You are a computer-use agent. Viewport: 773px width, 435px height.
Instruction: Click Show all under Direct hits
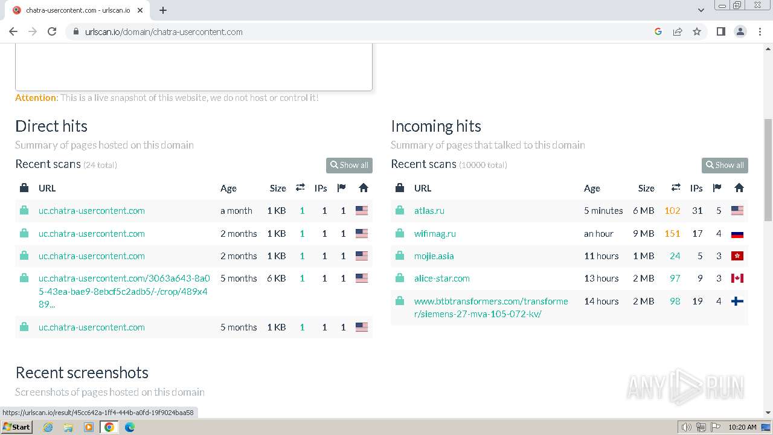point(349,165)
